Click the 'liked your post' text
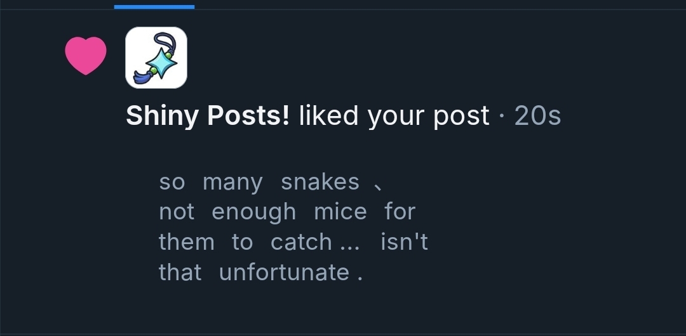Screen dimensions: 686x336 click(394, 115)
